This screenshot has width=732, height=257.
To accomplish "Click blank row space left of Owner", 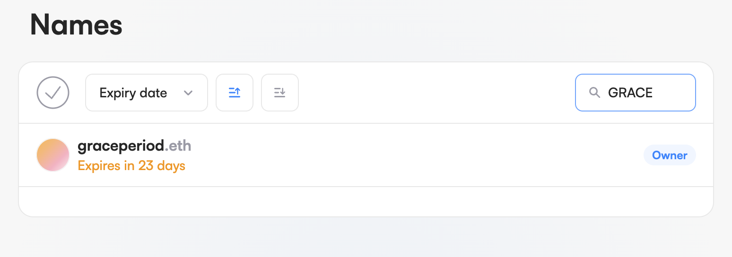I will coord(426,155).
